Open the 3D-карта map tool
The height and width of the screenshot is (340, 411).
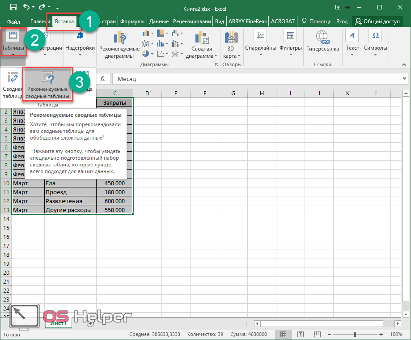coord(232,45)
